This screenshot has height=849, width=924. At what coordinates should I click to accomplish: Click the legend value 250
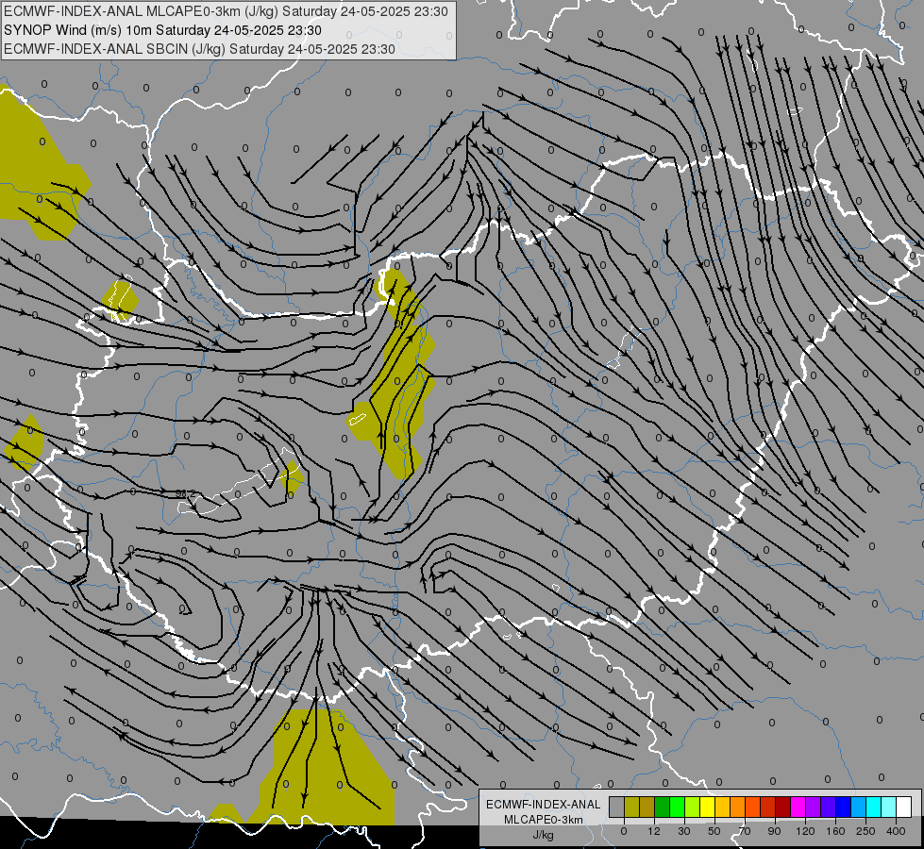(x=865, y=831)
